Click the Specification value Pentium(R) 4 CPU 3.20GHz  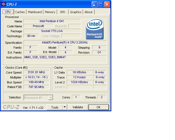click(x=65, y=42)
